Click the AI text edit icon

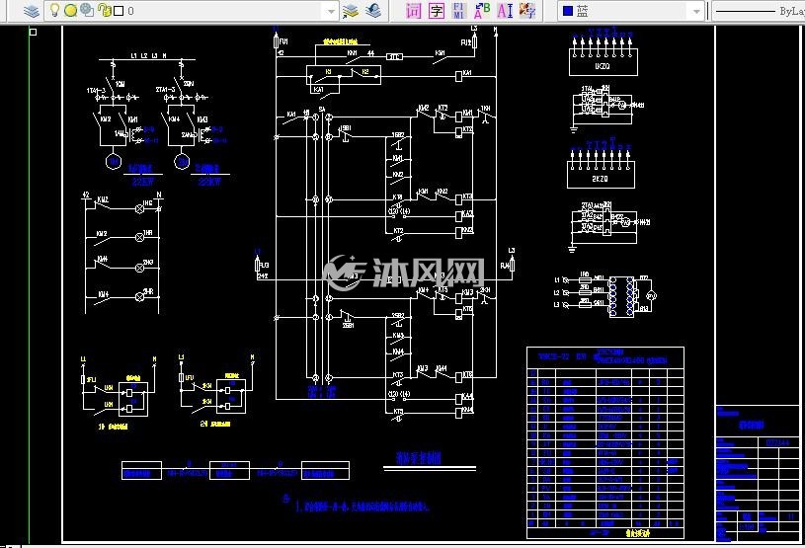[505, 10]
